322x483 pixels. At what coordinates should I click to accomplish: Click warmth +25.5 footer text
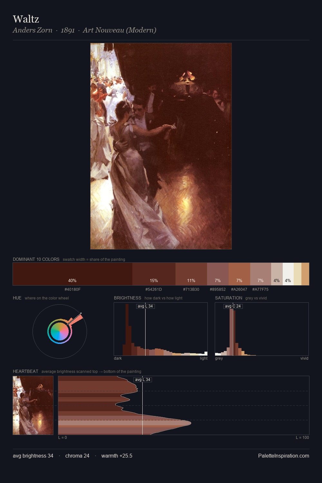[x=117, y=456]
